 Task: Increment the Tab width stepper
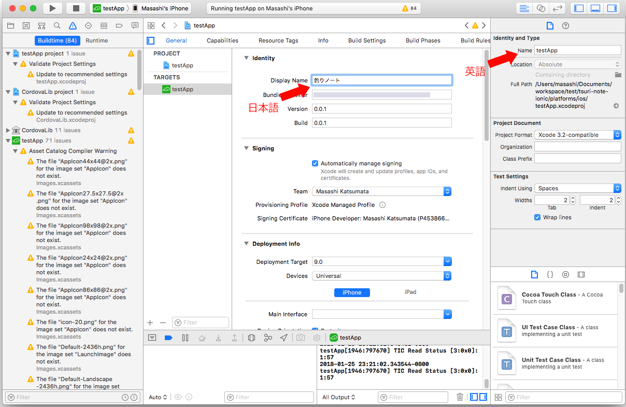point(573,198)
